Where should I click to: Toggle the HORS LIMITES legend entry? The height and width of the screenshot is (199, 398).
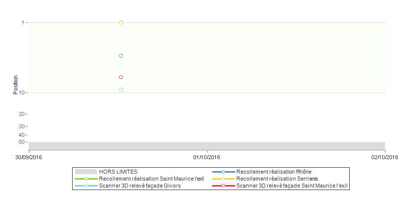[118, 172]
